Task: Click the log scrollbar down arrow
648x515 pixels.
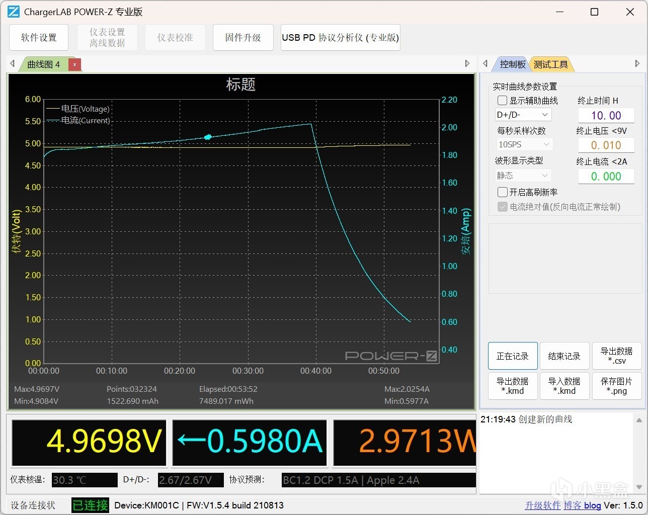Action: click(639, 487)
